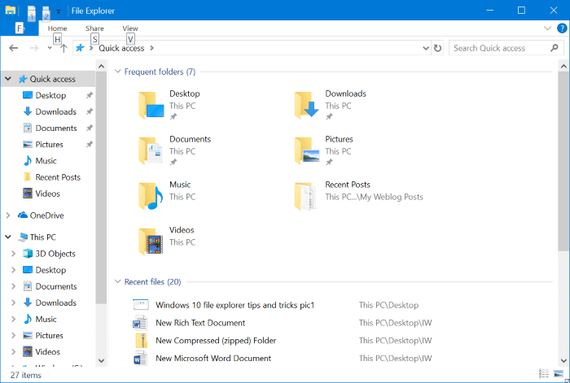This screenshot has height=383, width=570.
Task: Click Quick access breadcrumb in address bar
Action: point(121,48)
